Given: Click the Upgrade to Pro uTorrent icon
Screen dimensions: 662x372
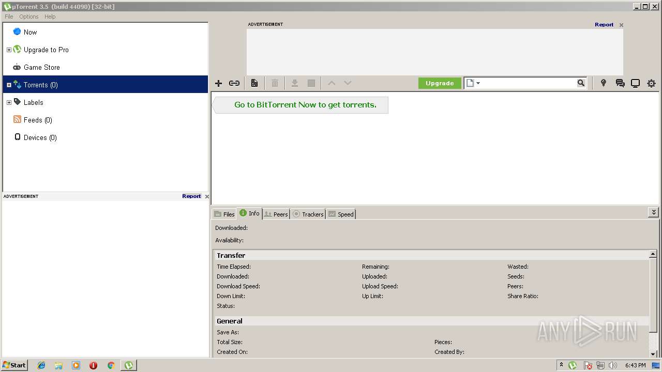Looking at the screenshot, I should [x=17, y=50].
